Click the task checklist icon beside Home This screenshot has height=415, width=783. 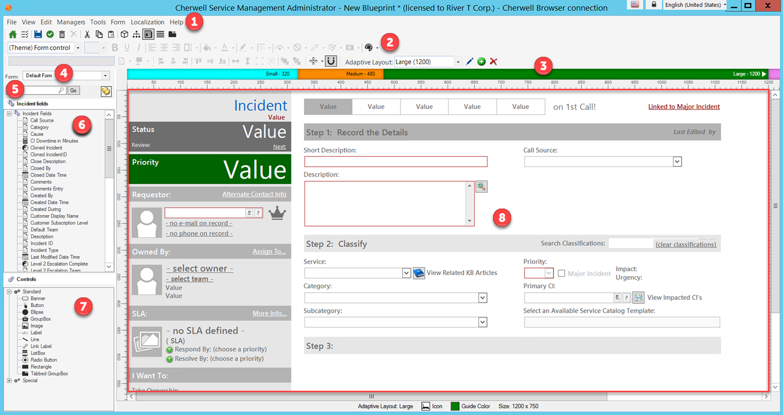coord(24,35)
